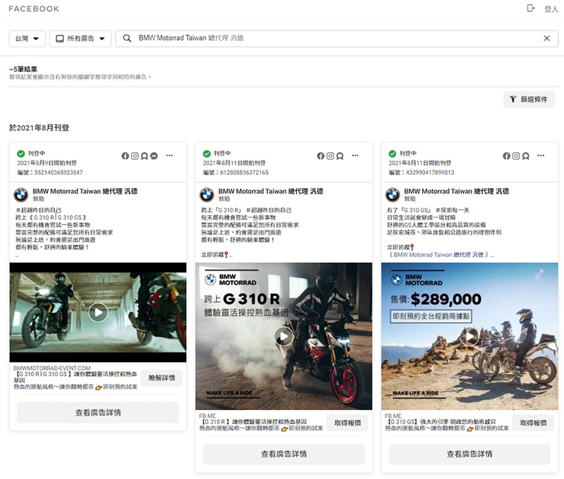Play the warehouse motorcycle video
The image size is (564, 479).
coord(98,312)
